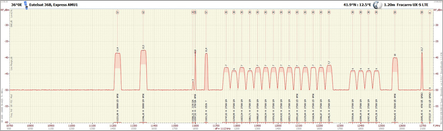Click the level bubble 62 at top

143,12
